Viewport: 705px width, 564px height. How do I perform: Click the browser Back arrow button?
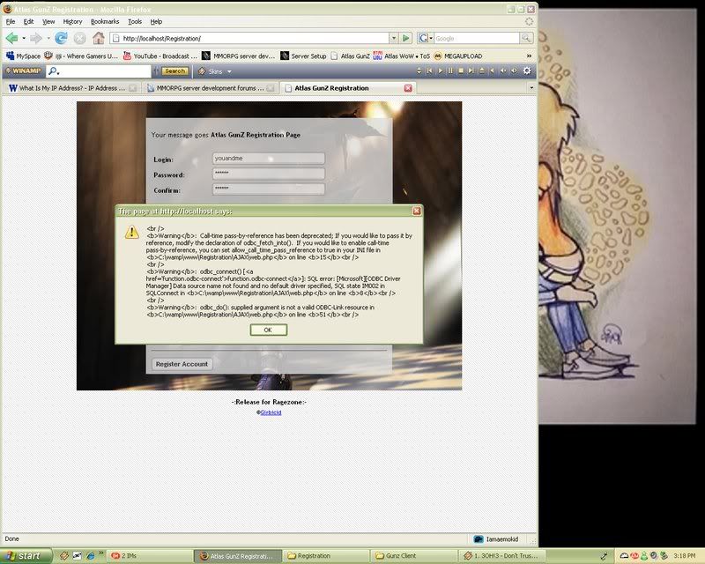pos(11,38)
